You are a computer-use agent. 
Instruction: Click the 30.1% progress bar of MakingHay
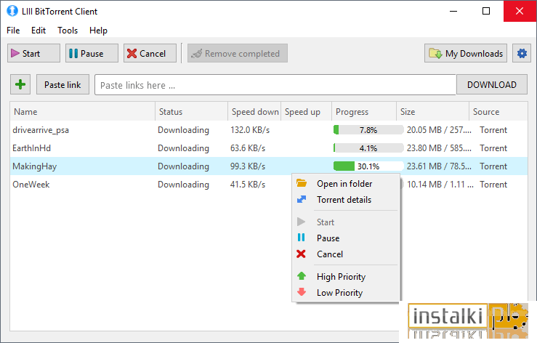tap(368, 166)
